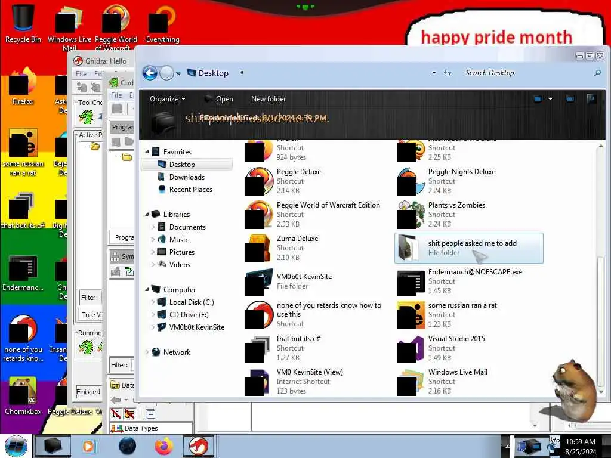Open the Firefox desktop shortcut

tap(23, 86)
